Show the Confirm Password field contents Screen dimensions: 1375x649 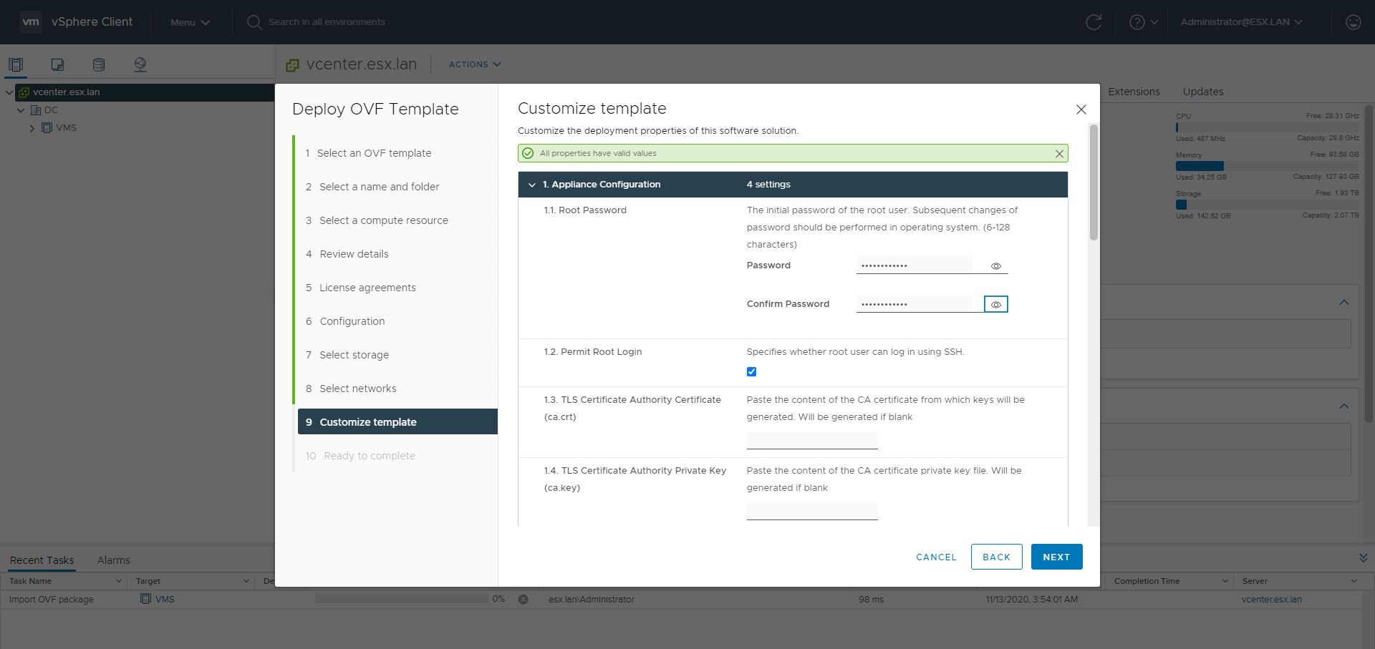995,305
